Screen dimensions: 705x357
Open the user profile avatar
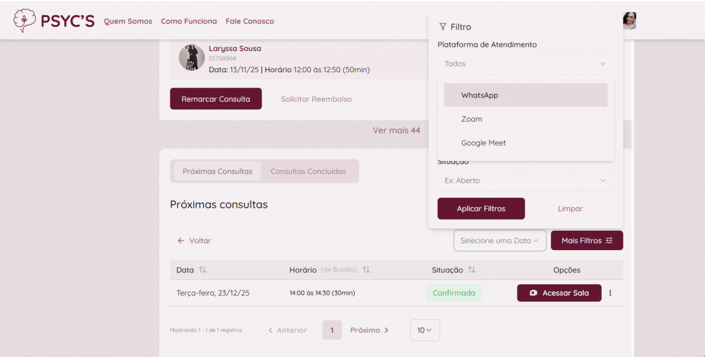click(629, 21)
